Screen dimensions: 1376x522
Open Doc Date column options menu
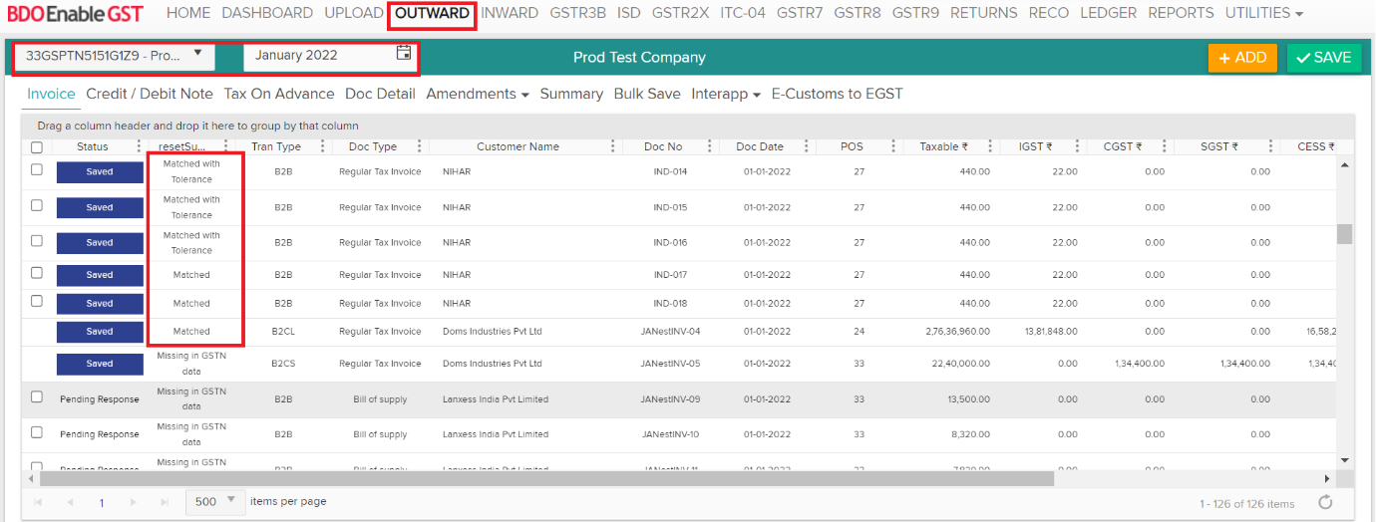tap(806, 146)
